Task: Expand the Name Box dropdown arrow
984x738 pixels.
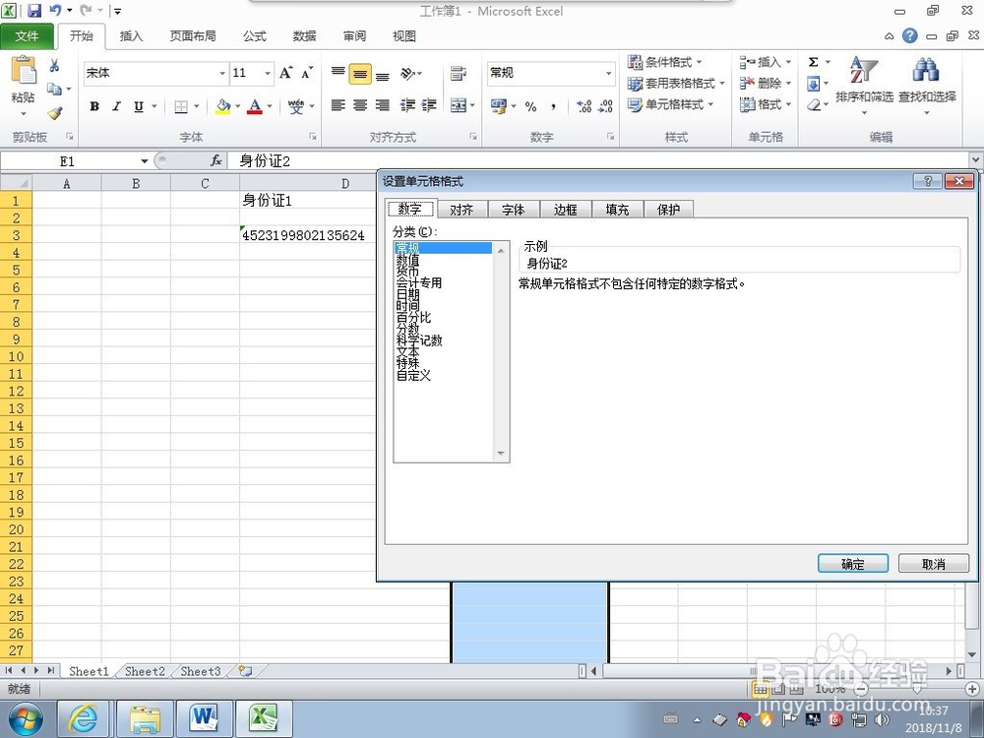Action: (x=144, y=161)
